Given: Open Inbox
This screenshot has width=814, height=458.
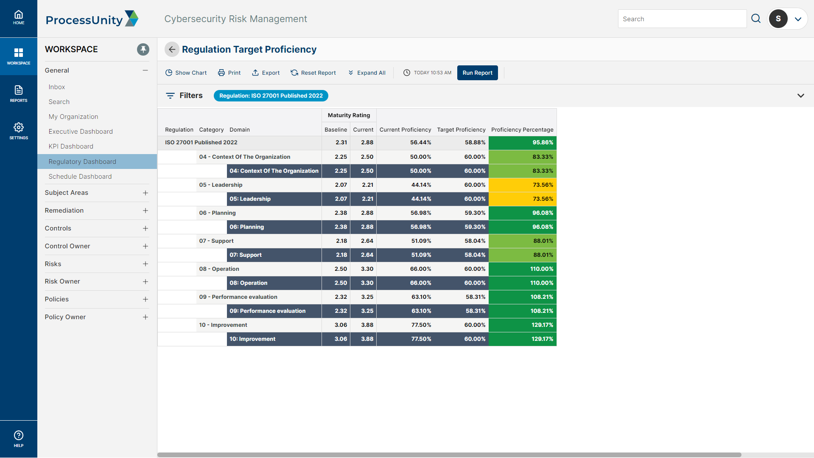Looking at the screenshot, I should (x=57, y=87).
